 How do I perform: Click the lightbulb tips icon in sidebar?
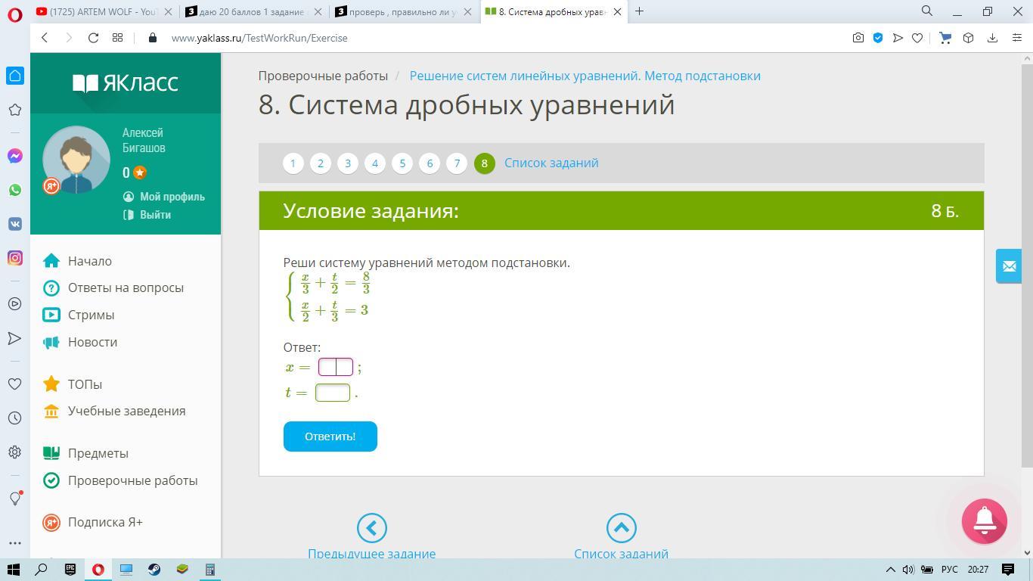click(14, 498)
